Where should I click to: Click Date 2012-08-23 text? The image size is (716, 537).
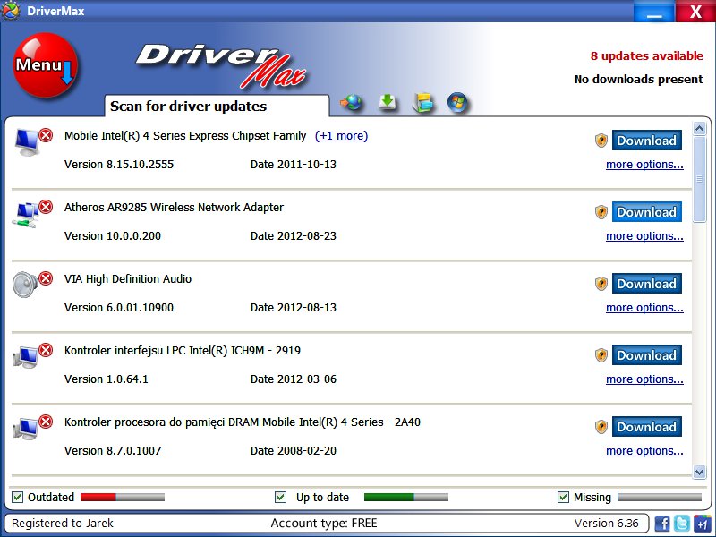pyautogui.click(x=294, y=236)
